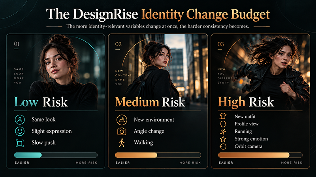
Task: Click the 02 card number
Action: 118,44
